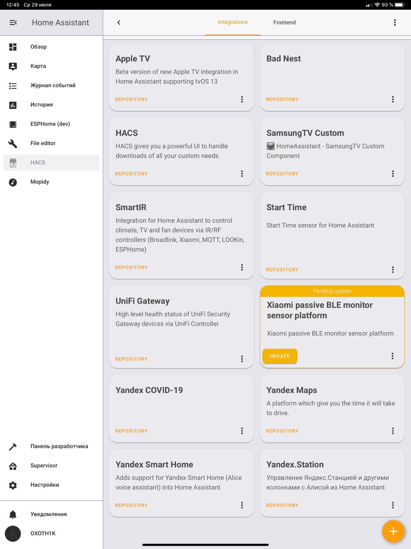Open the top-right overflow menu
This screenshot has width=411, height=549.
tap(395, 22)
